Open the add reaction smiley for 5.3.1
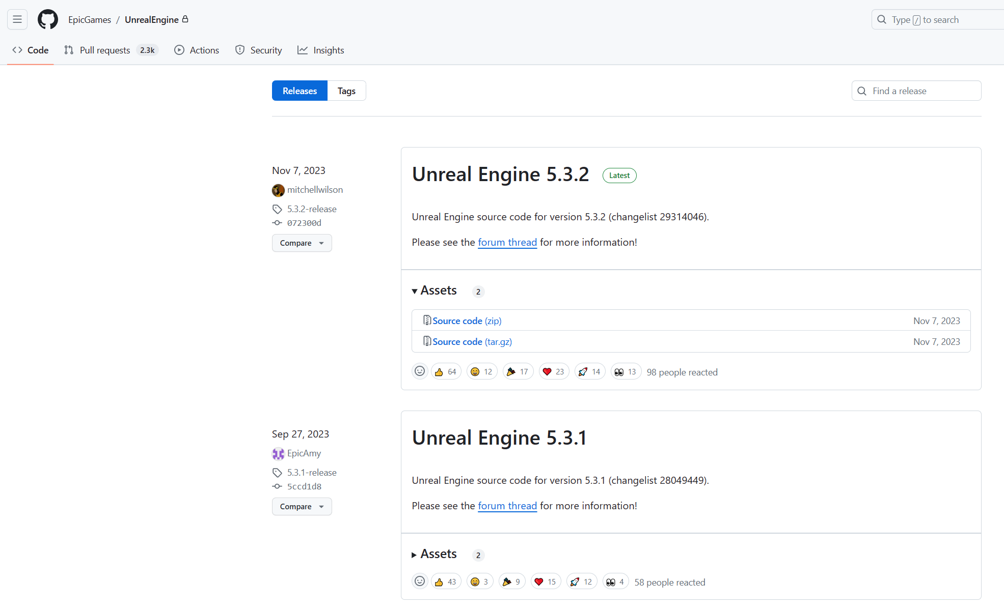 pyautogui.click(x=420, y=581)
